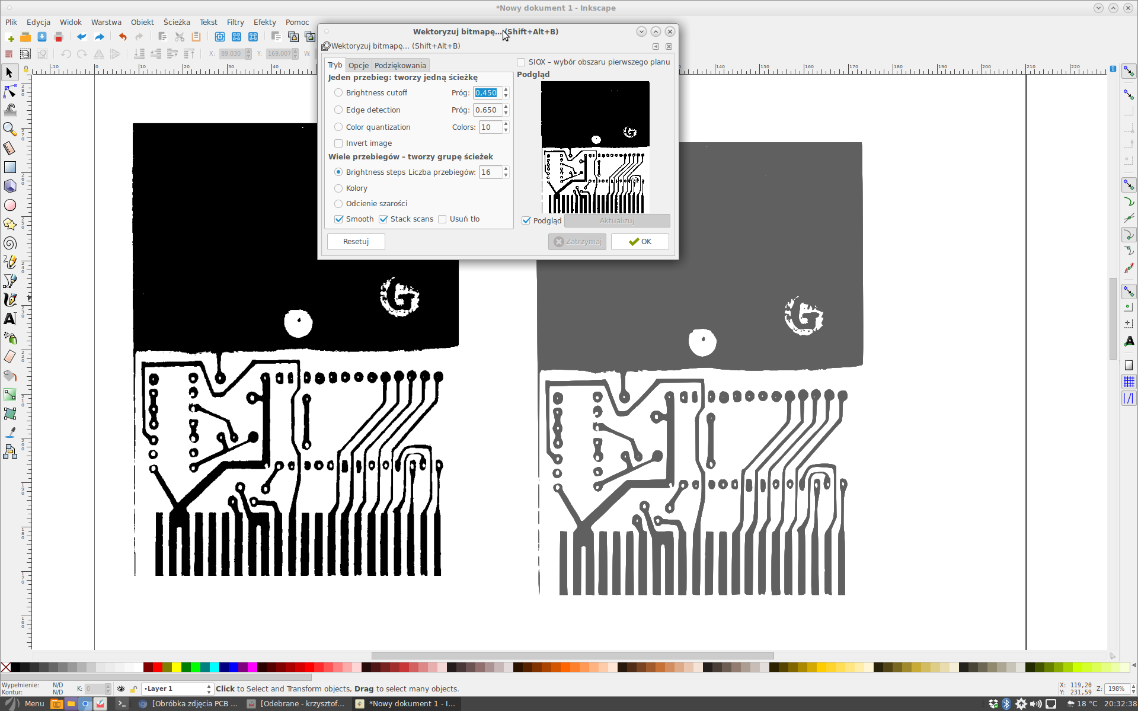Adjust the Liczba przebiegów spinner arrows
Screen dimensions: 1138x711
click(506, 172)
